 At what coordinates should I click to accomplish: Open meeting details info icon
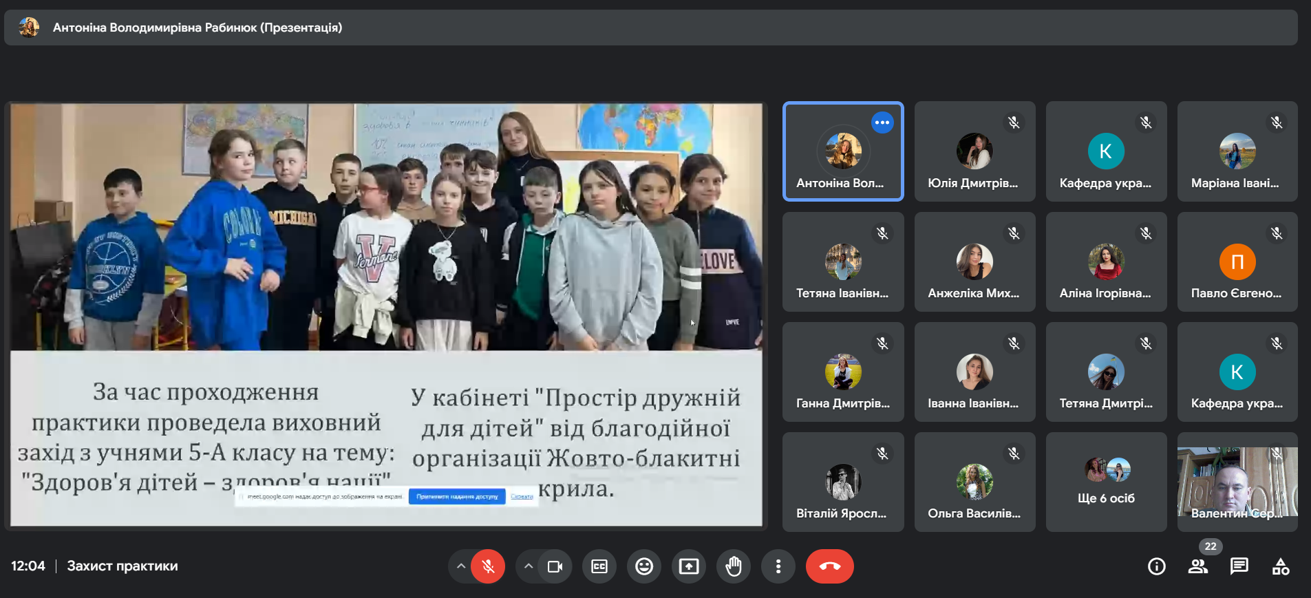pyautogui.click(x=1157, y=566)
